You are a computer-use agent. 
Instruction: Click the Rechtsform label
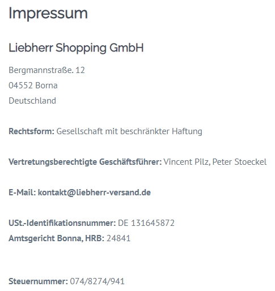(x=31, y=131)
